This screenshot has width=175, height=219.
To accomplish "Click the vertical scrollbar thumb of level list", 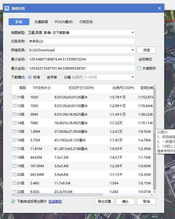I will pyautogui.click(x=155, y=161).
